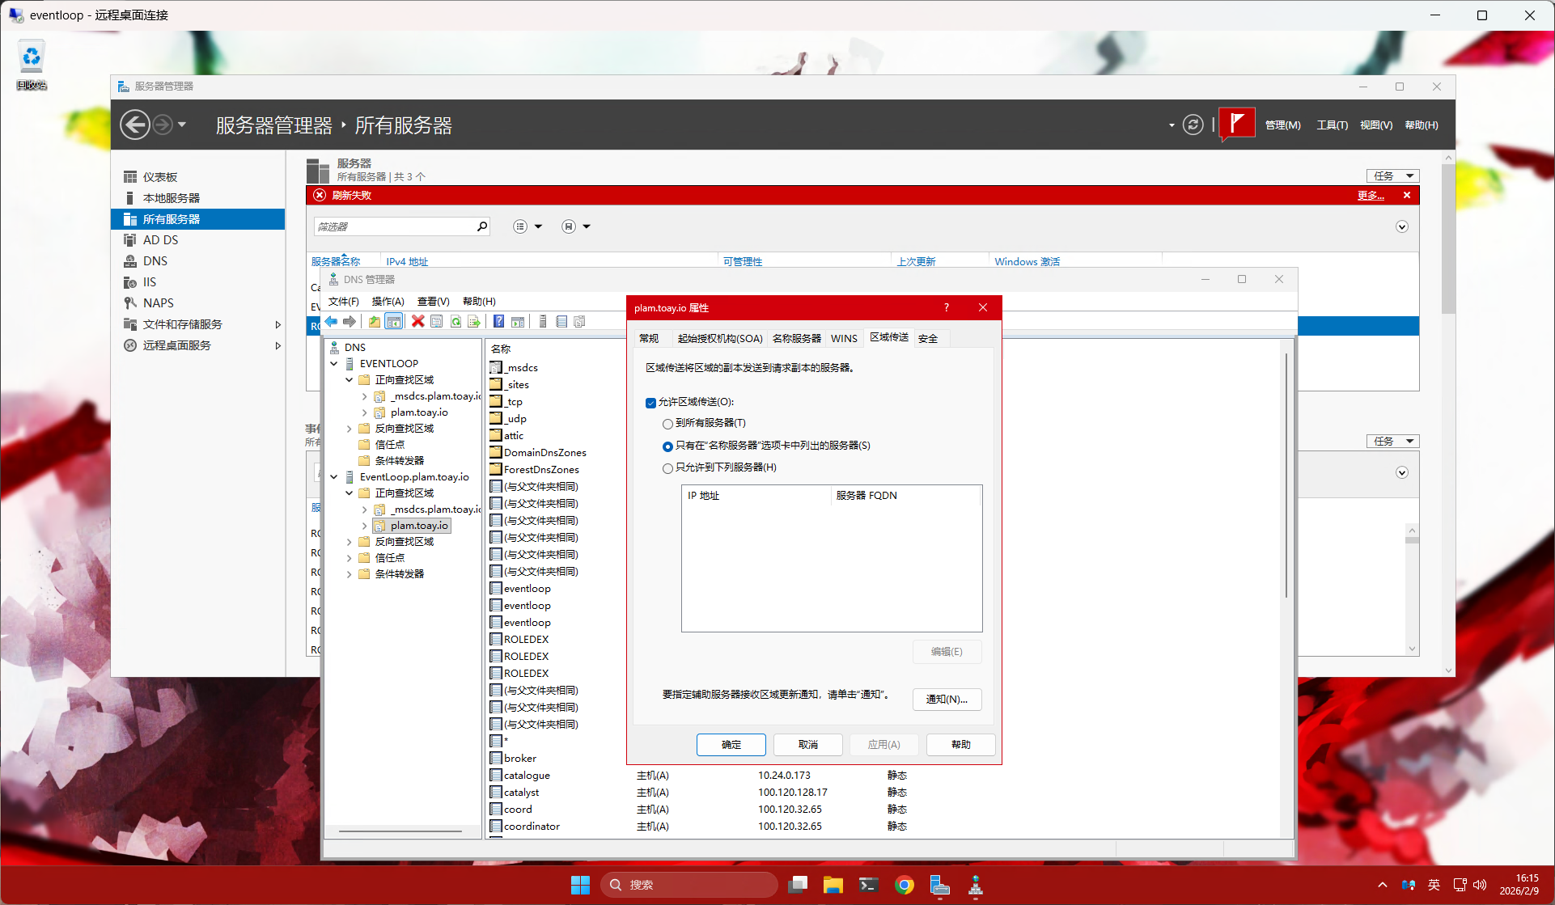Click the red Delete X toolbar icon
This screenshot has width=1555, height=905.
tap(417, 322)
